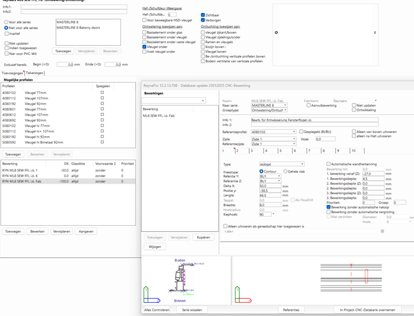Open 'Naar serie' MASTERLINE 8 dropdown
Screen dimensions: 414x316
click(x=285, y=105)
